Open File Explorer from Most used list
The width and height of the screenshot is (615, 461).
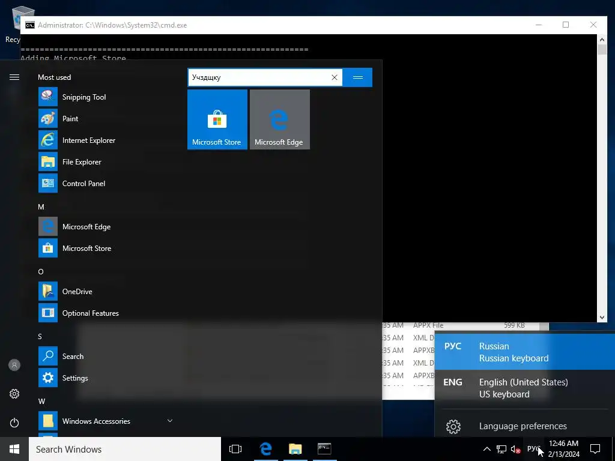[x=106, y=162]
